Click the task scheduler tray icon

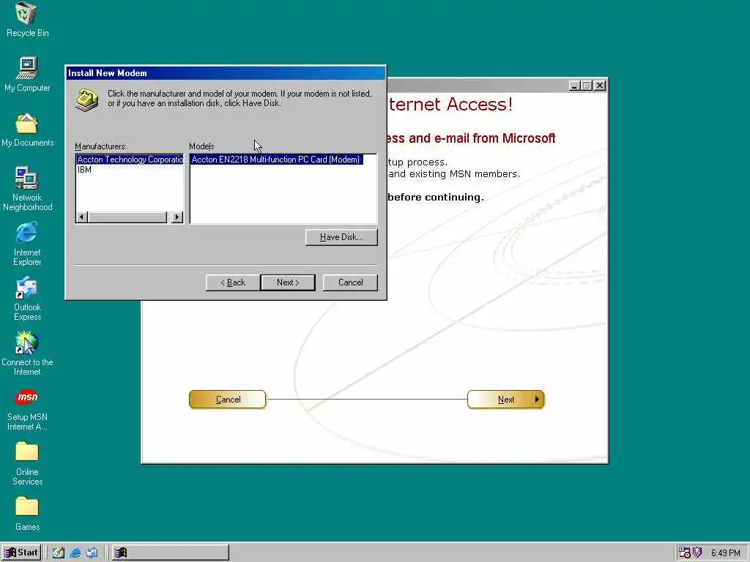click(x=685, y=553)
